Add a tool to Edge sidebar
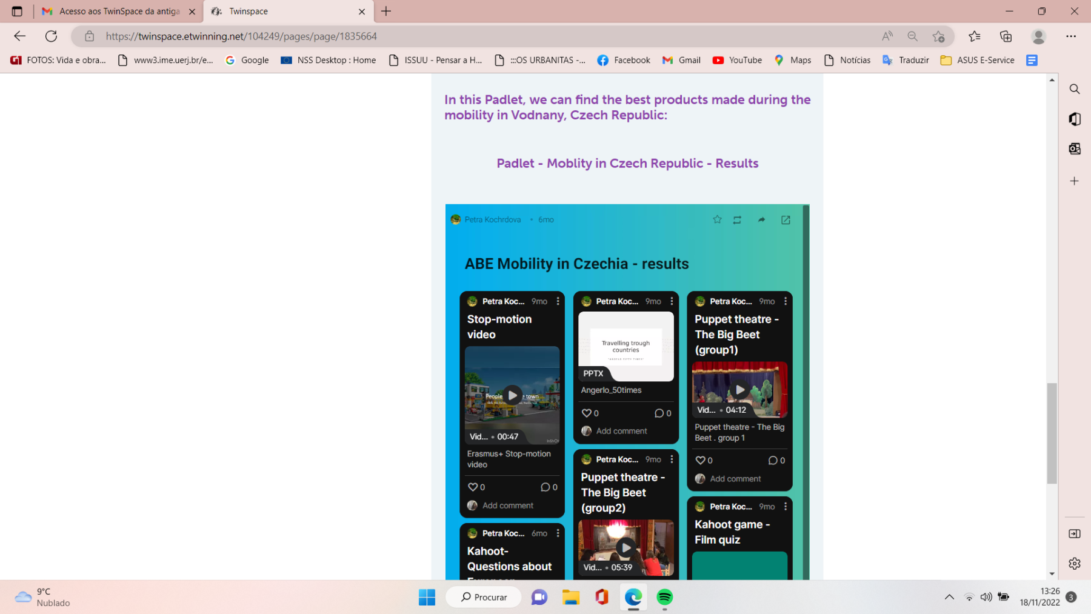The width and height of the screenshot is (1091, 614). (x=1075, y=181)
